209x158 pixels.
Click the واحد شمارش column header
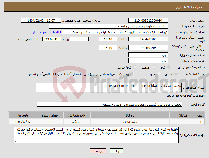[x=77, y=115]
